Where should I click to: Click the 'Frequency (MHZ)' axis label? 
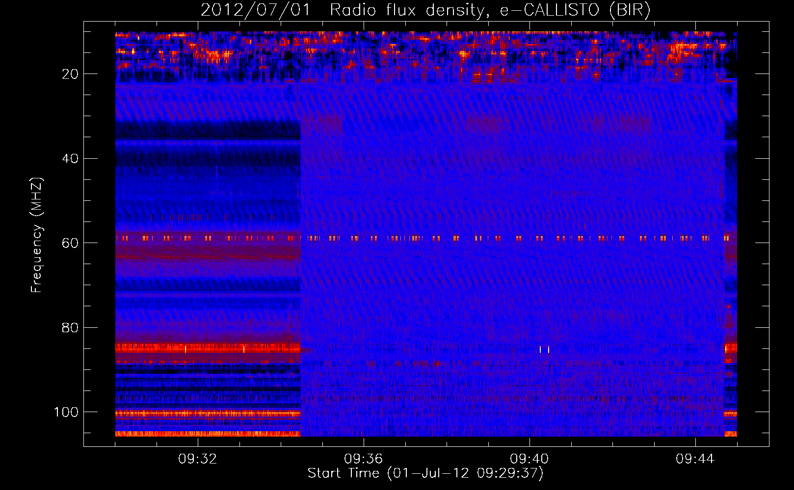coord(37,235)
